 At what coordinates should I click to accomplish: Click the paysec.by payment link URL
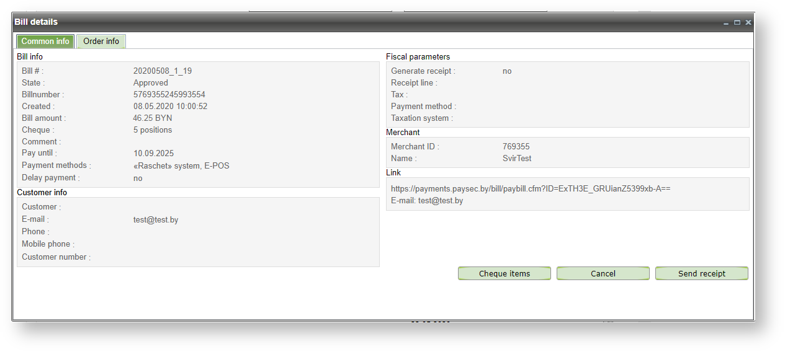click(531, 188)
